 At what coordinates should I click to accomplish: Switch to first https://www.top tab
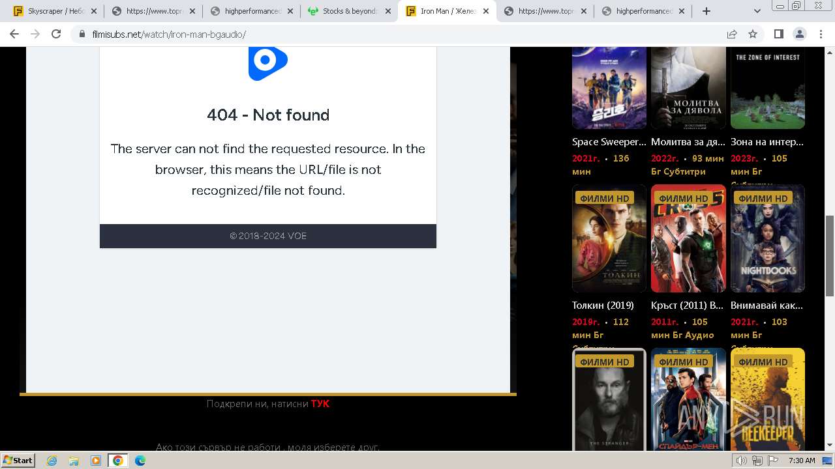153,11
